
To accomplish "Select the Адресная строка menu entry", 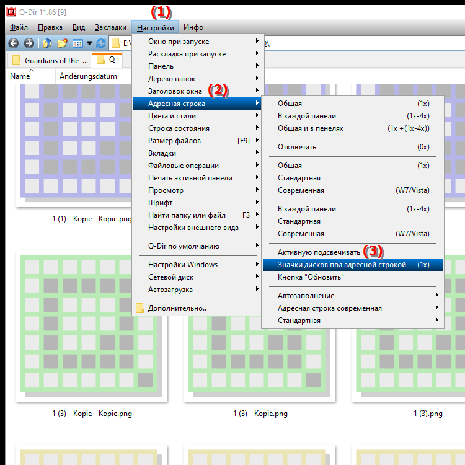I will 197,104.
